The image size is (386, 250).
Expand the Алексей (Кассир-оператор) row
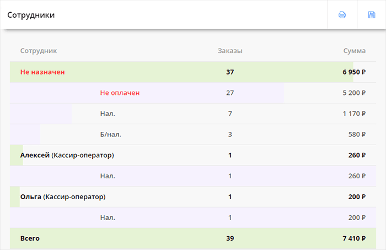point(67,155)
